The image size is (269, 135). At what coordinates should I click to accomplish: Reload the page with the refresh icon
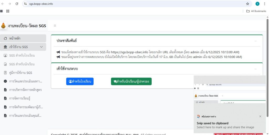17,4
